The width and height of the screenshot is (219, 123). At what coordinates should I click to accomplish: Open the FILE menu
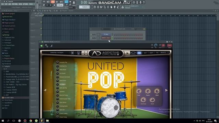[2, 4]
